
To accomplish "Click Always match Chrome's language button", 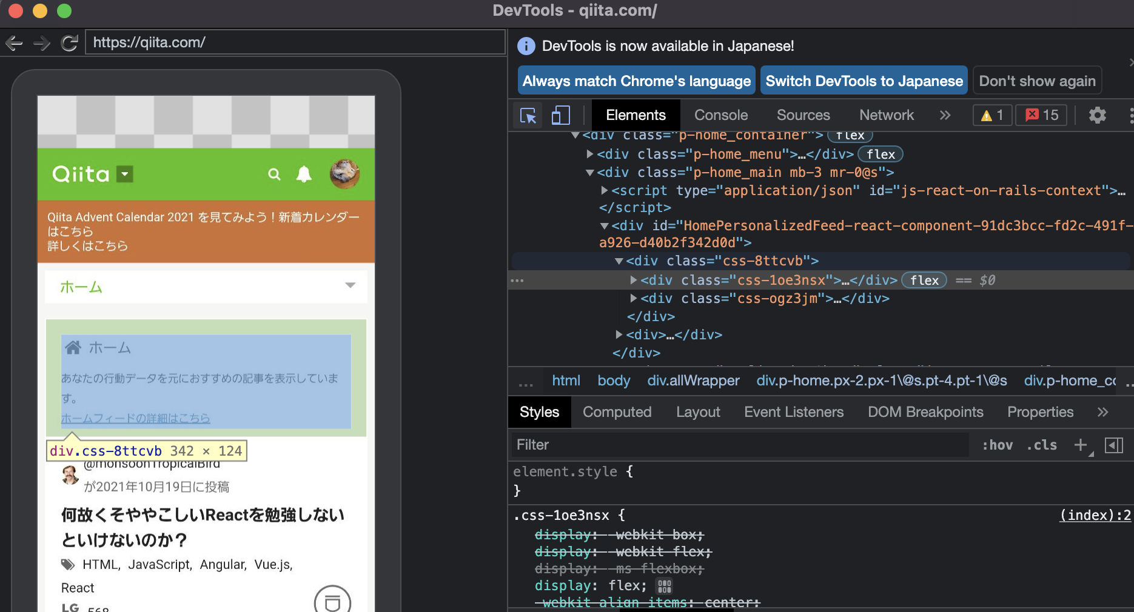I will click(x=637, y=81).
